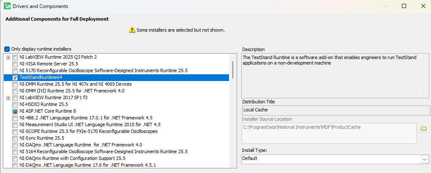The height and width of the screenshot is (173, 431).
Task: Maximize the Drivers and Components window
Action: coord(404,6)
